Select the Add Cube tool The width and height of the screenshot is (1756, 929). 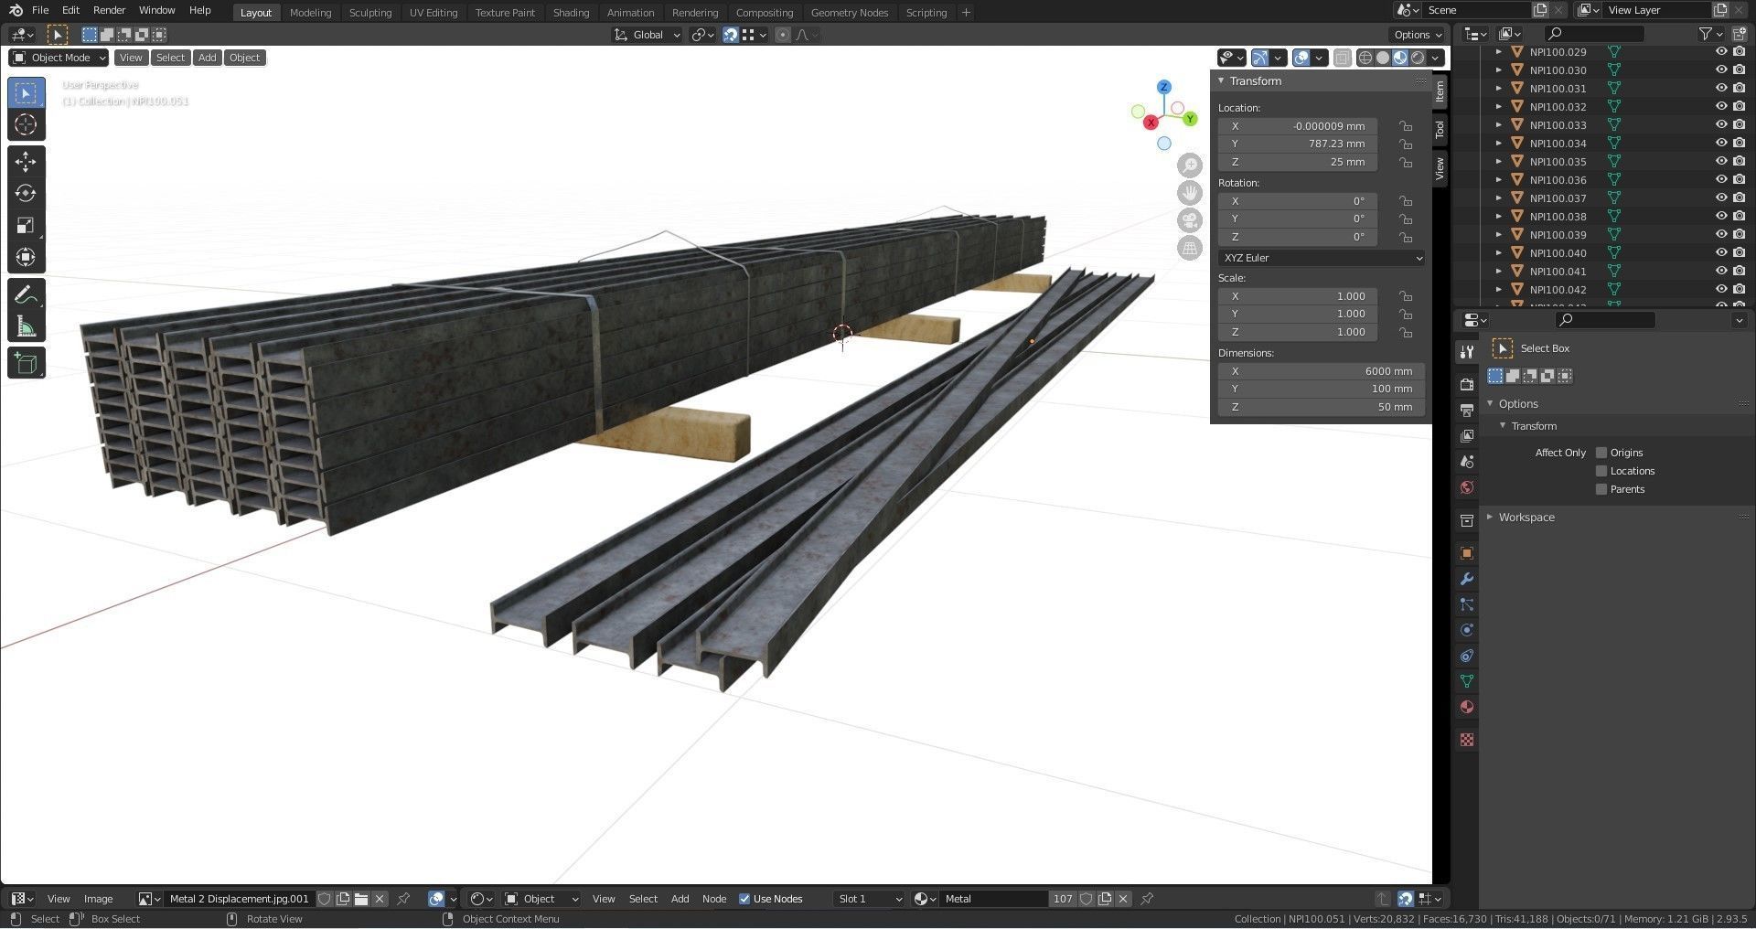point(26,363)
